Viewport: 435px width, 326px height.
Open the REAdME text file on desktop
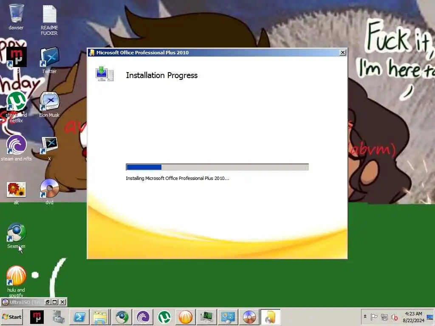[x=49, y=14]
